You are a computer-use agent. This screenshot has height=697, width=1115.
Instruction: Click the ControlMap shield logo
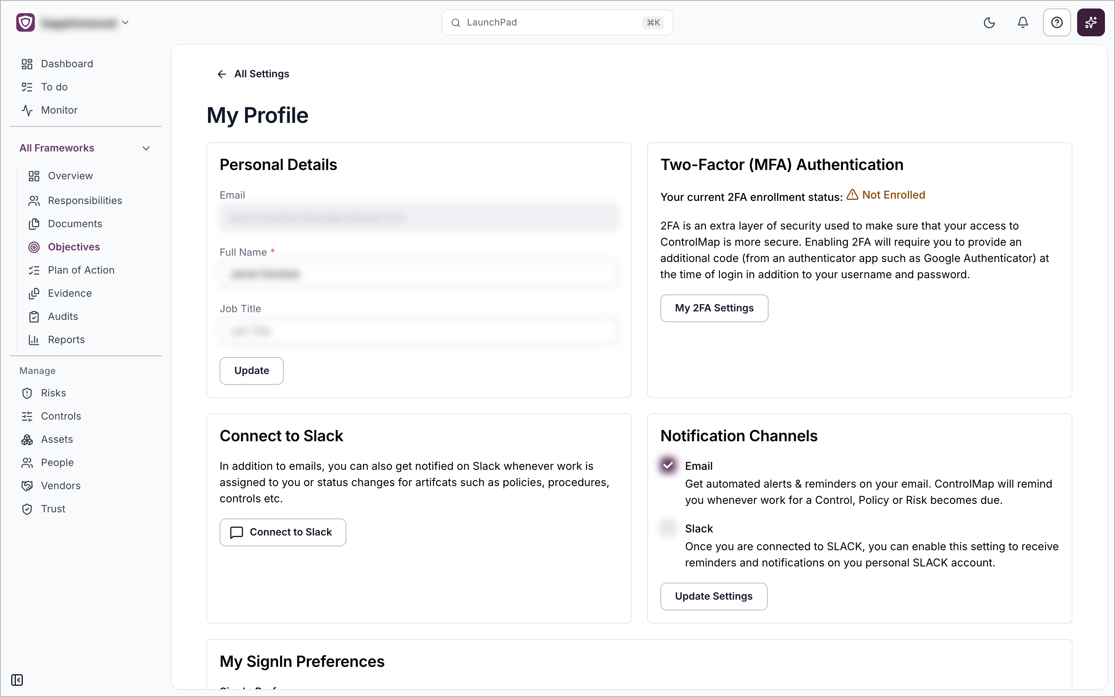[26, 22]
